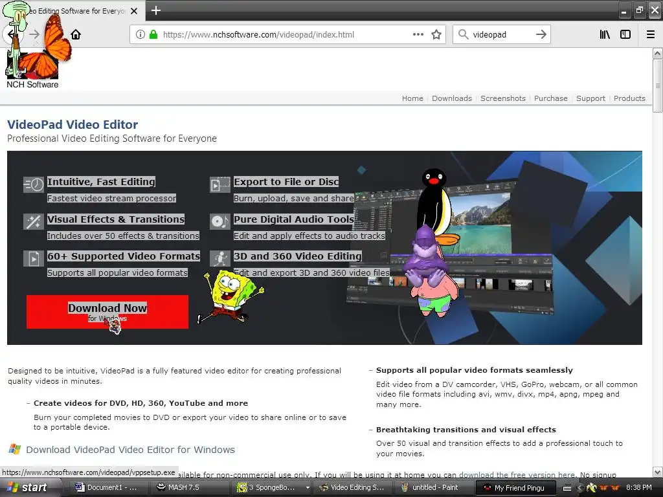This screenshot has width=663, height=497.
Task: Click 'Supports all popular video formats seamlessly' heading
Action: click(x=475, y=370)
